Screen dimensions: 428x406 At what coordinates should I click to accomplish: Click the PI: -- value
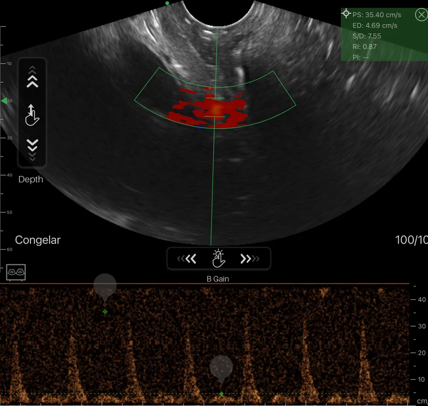(360, 57)
